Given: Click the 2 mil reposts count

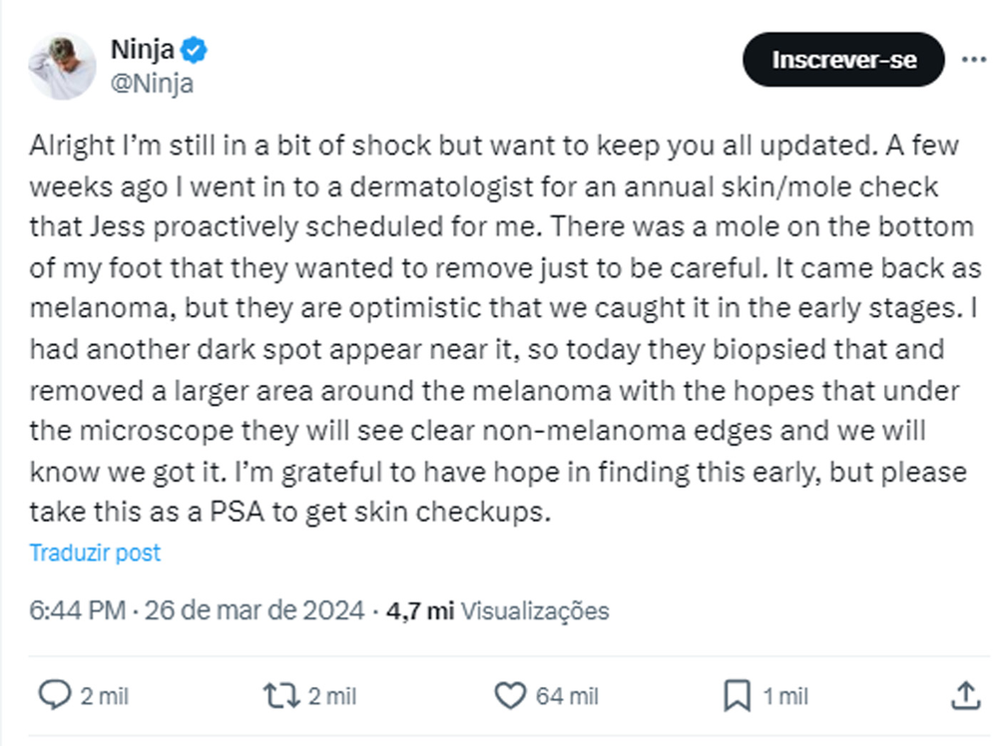Looking at the screenshot, I should coord(332,696).
